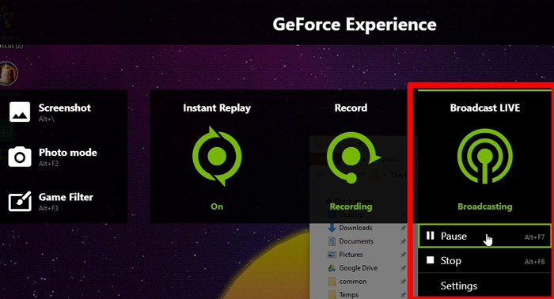This screenshot has width=554, height=299.
Task: Open Documents in background Explorer window
Action: click(356, 241)
